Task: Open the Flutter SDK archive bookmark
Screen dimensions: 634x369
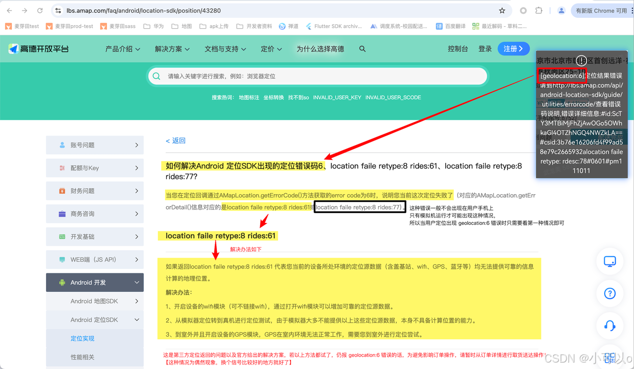Action: tap(334, 26)
